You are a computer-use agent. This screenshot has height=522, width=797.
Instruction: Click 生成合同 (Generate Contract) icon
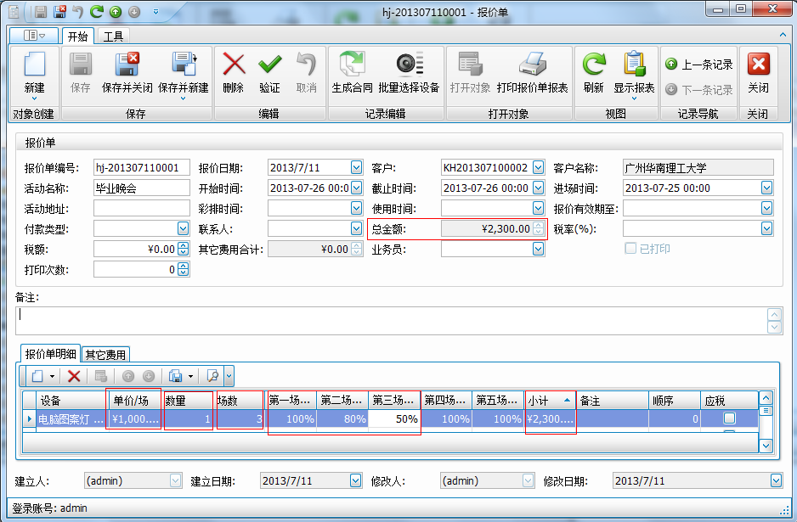click(x=352, y=65)
